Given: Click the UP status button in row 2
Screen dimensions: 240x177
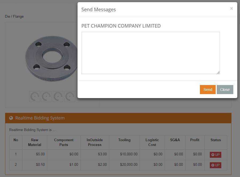Looking at the screenshot, I should (215, 165).
